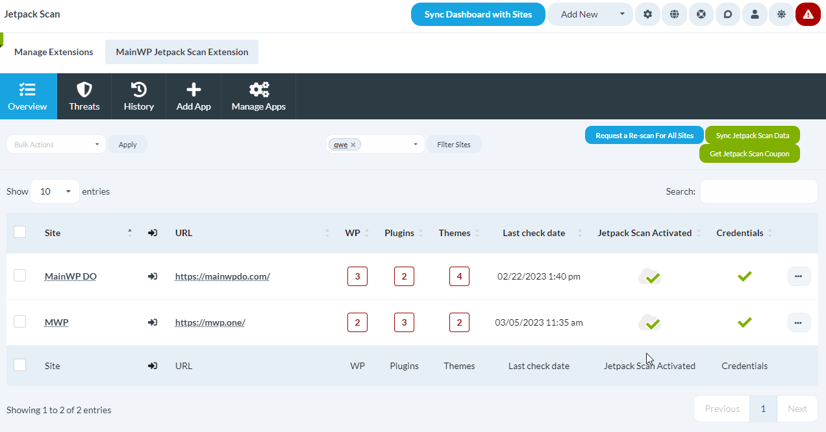Viewport: 826px width, 432px height.
Task: Click the jump-to-site arrow icon for MainWP DO
Action: [152, 276]
